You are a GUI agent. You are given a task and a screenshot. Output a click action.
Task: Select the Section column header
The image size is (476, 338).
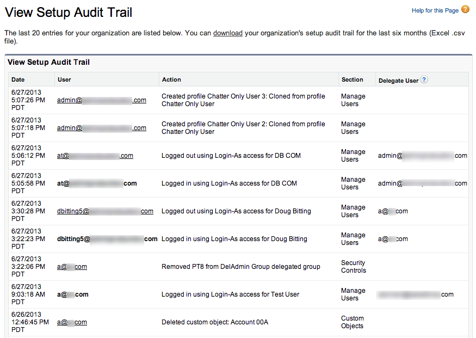click(x=354, y=79)
